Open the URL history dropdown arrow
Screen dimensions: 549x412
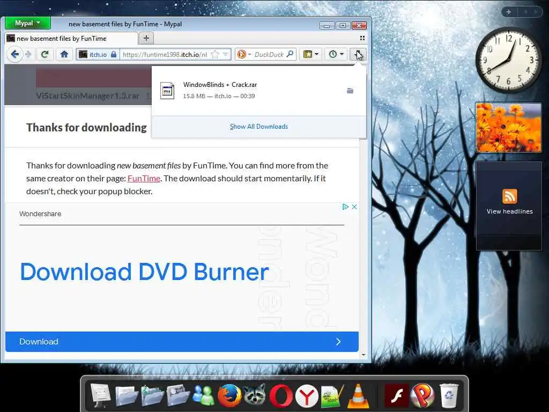(226, 54)
